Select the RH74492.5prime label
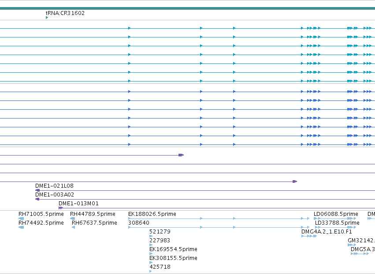The image size is (375, 274). pos(41,223)
